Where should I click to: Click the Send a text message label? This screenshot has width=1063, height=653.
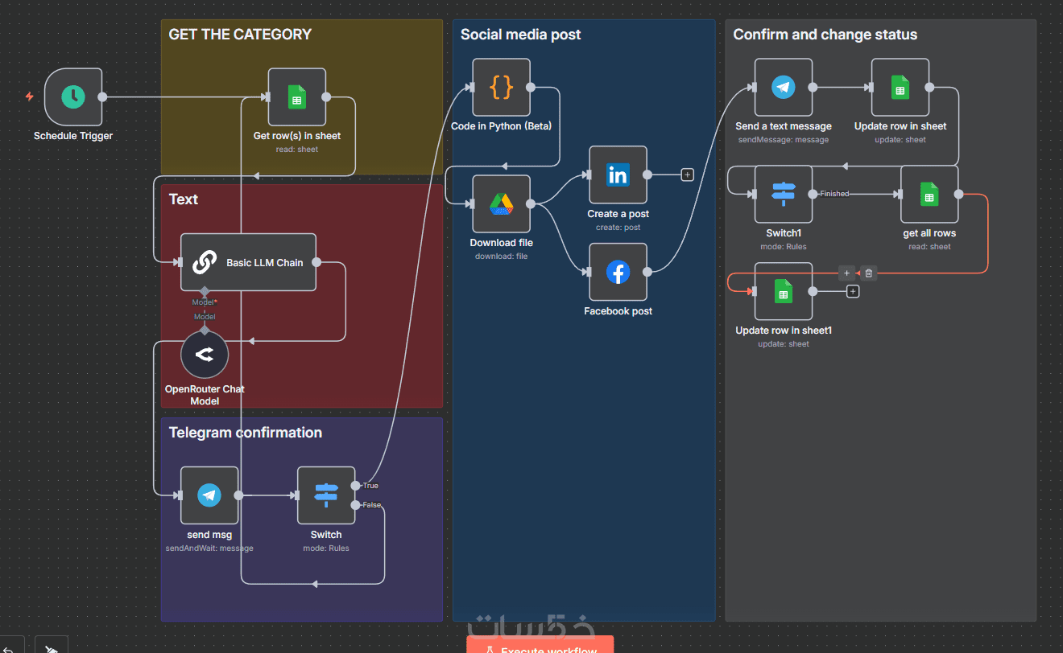click(x=784, y=126)
